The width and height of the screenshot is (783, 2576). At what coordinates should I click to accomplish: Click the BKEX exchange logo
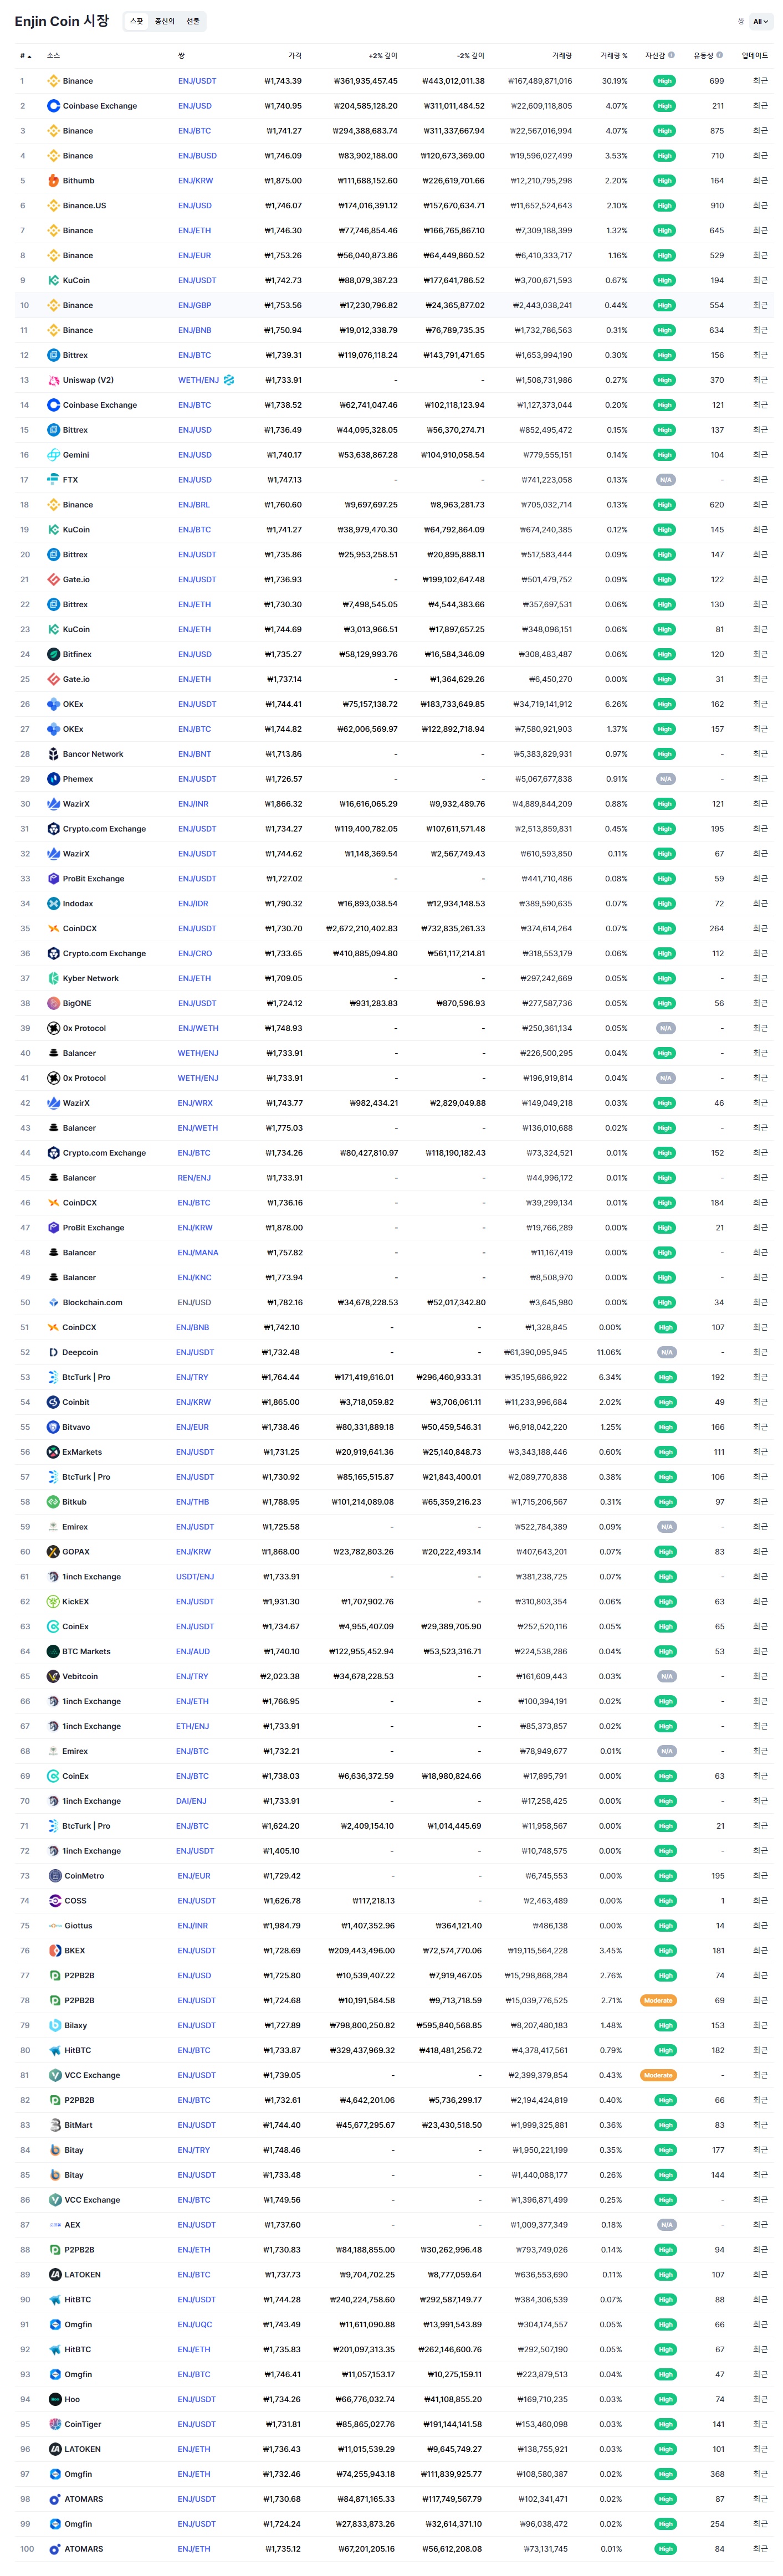pyautogui.click(x=55, y=1951)
